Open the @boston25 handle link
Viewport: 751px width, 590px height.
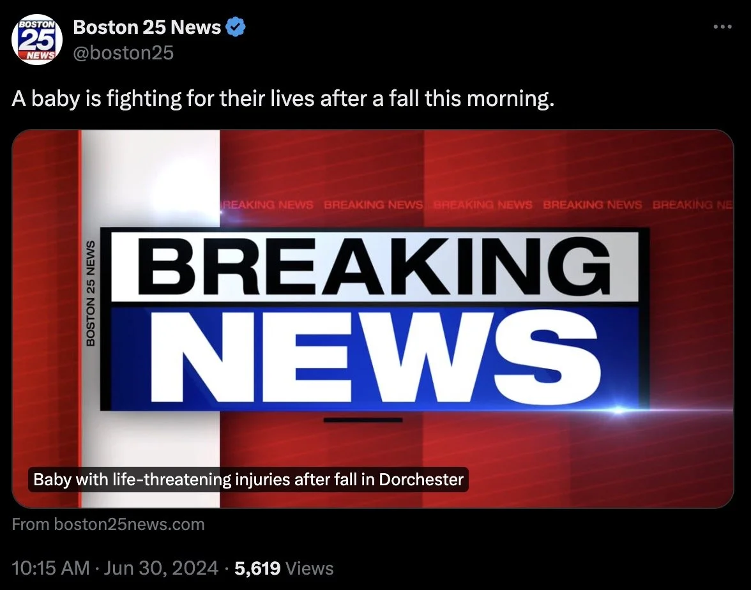[123, 52]
